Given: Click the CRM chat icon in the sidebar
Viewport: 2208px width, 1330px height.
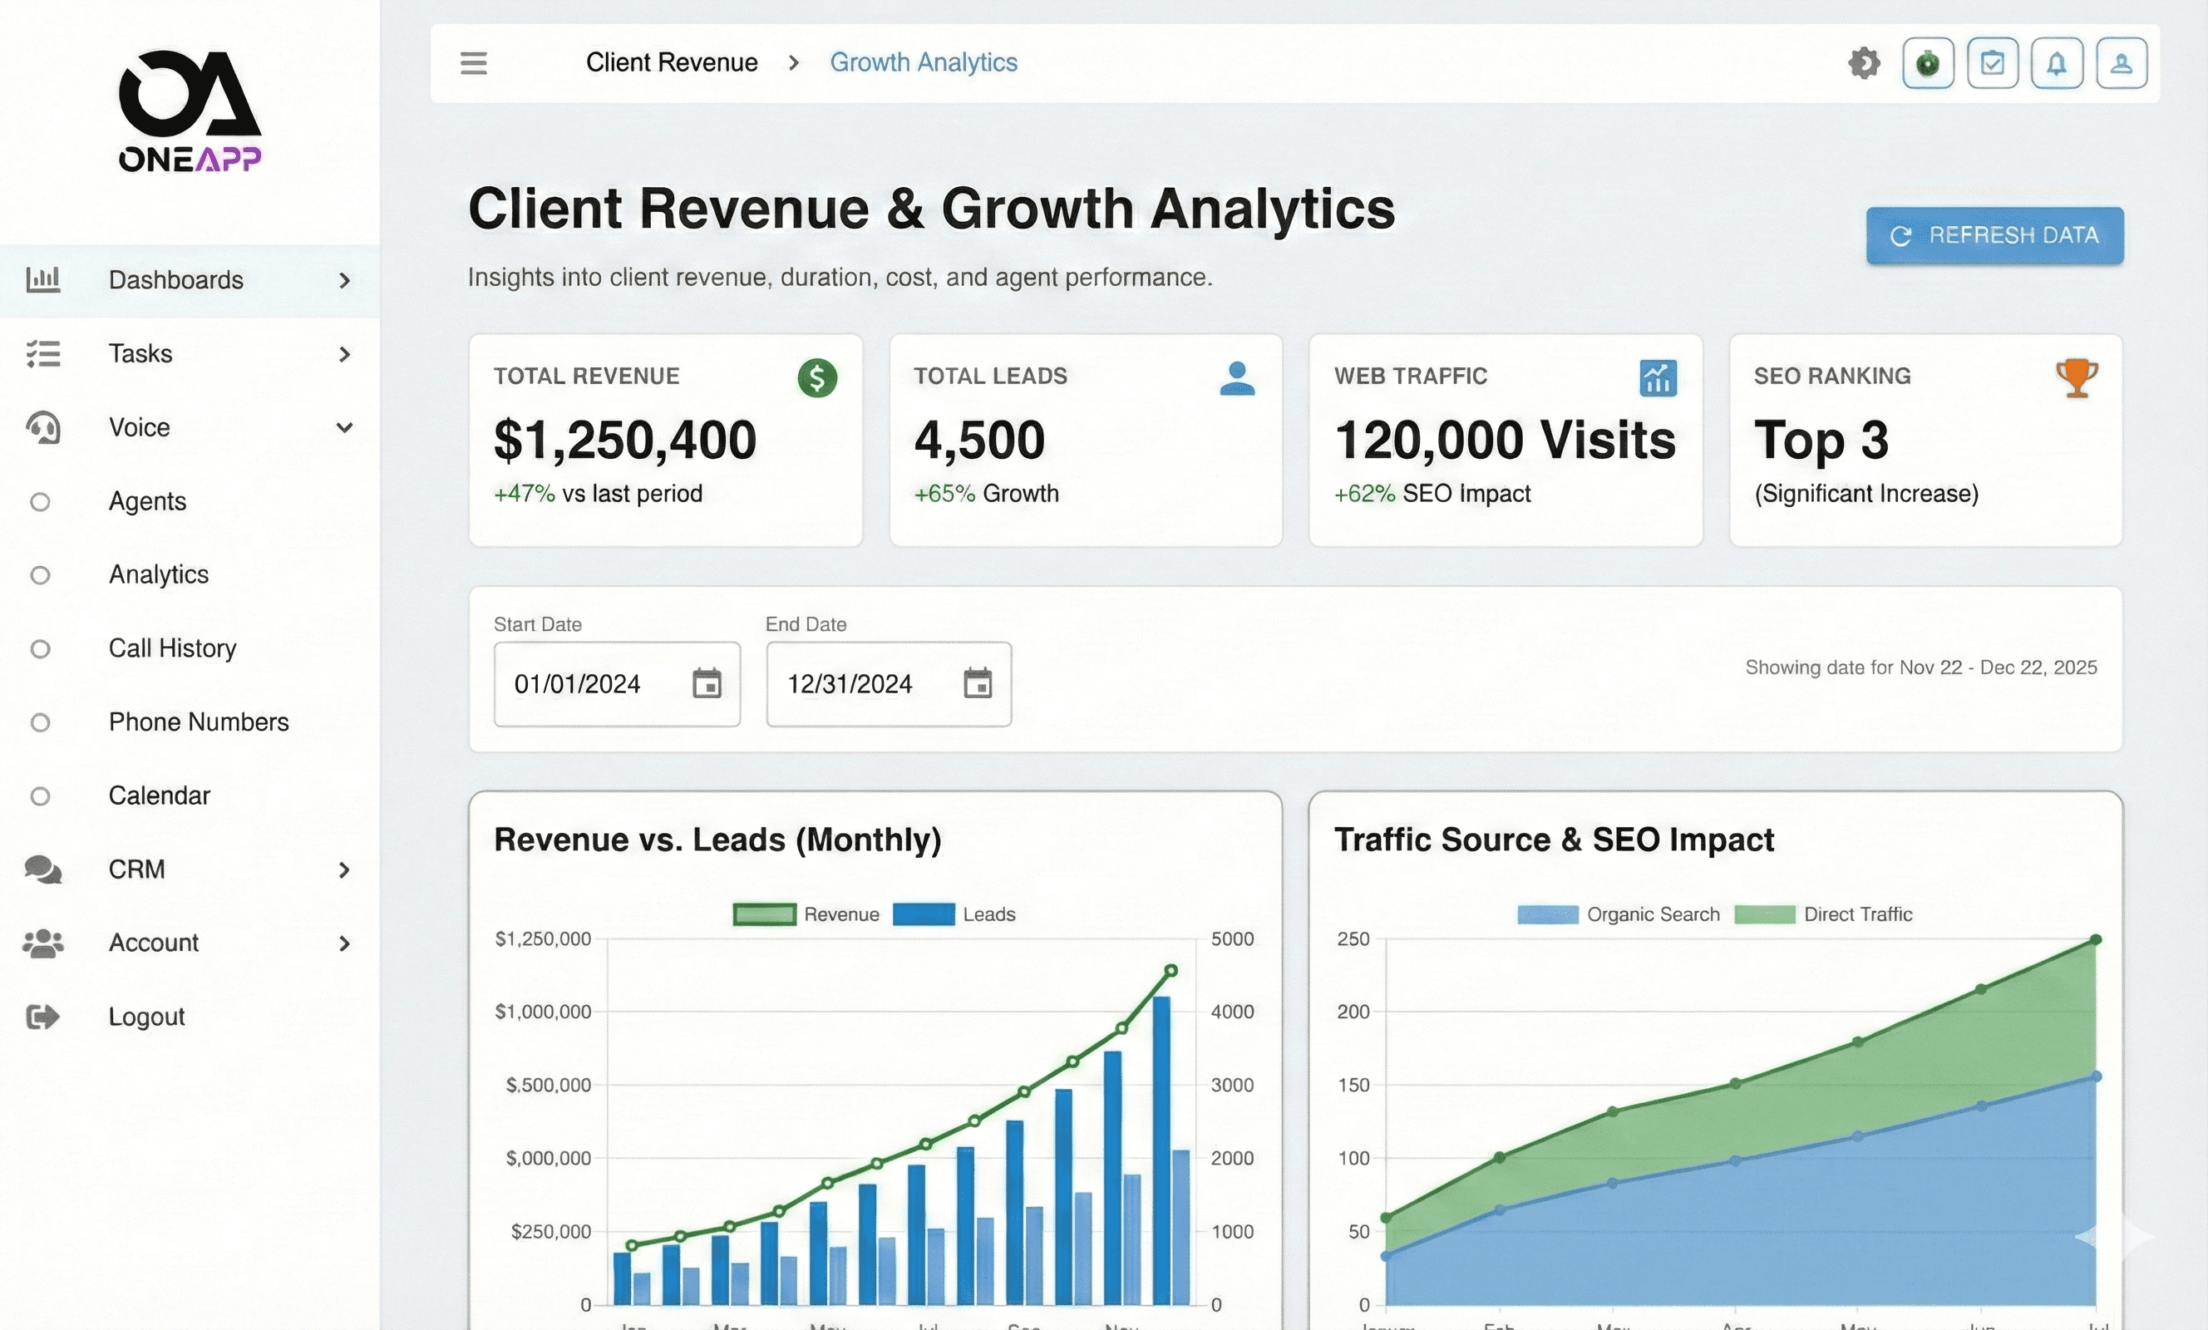Looking at the screenshot, I should click(44, 869).
